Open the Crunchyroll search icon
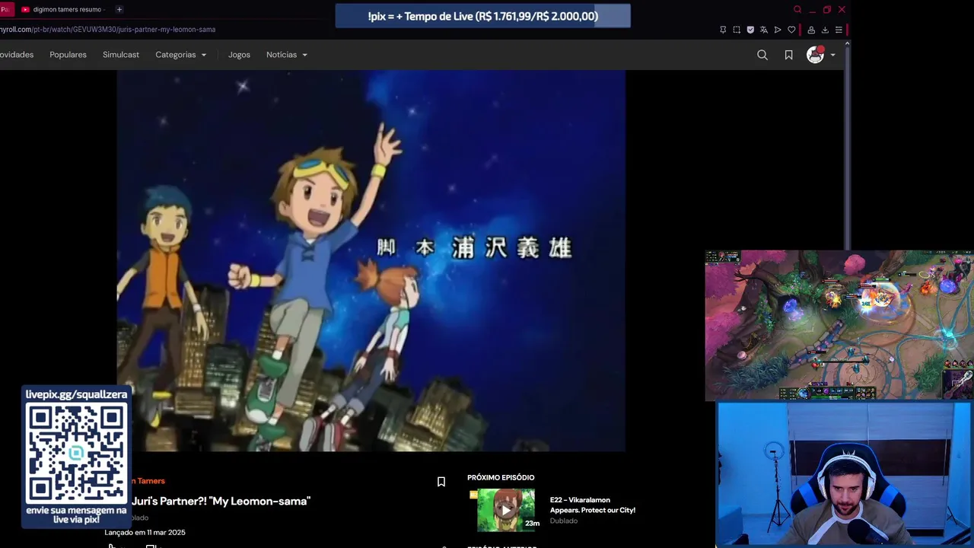Image resolution: width=974 pixels, height=548 pixels. pyautogui.click(x=762, y=55)
